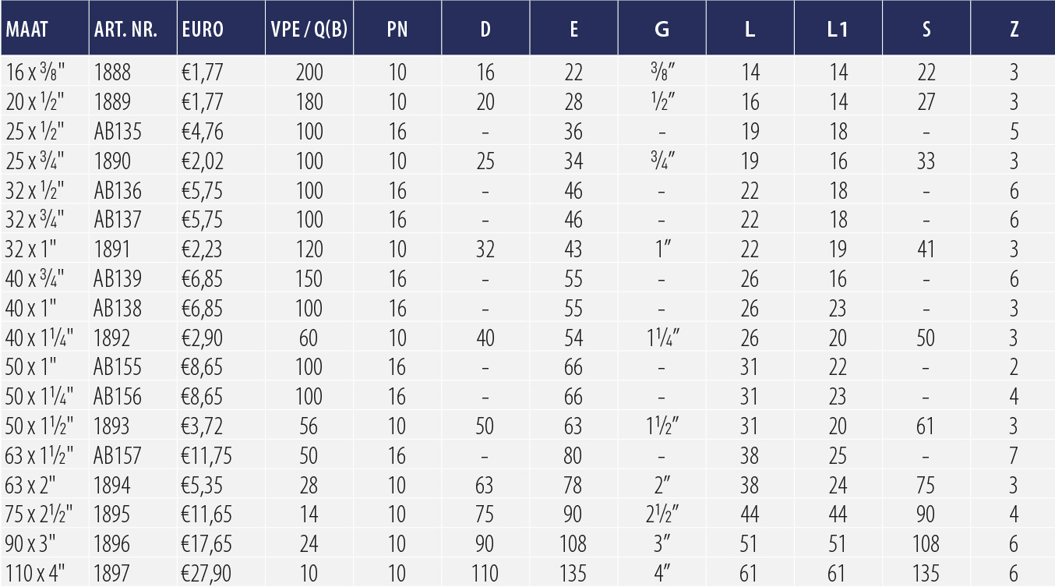
Task: Click article number 1888
Action: tap(111, 73)
